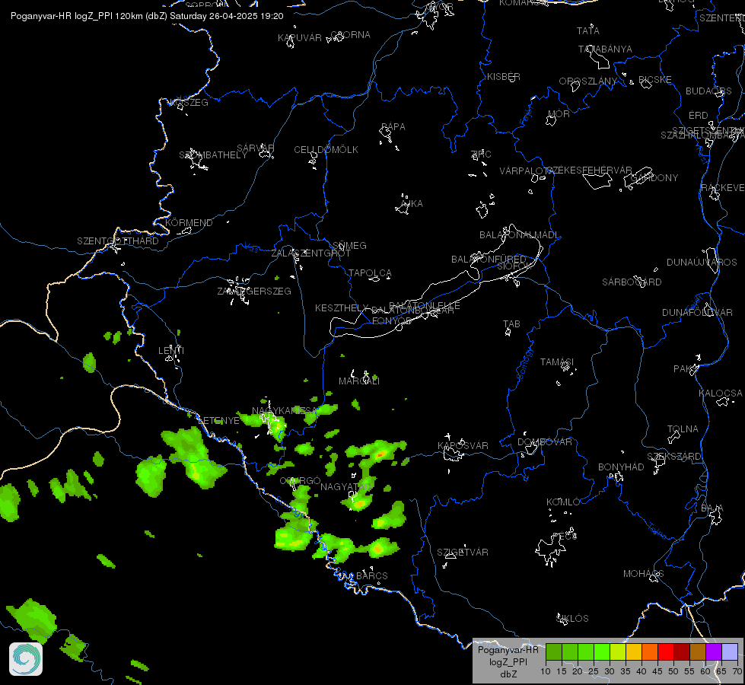Click the orange 40-45 dBZ legend swatch

(x=650, y=652)
